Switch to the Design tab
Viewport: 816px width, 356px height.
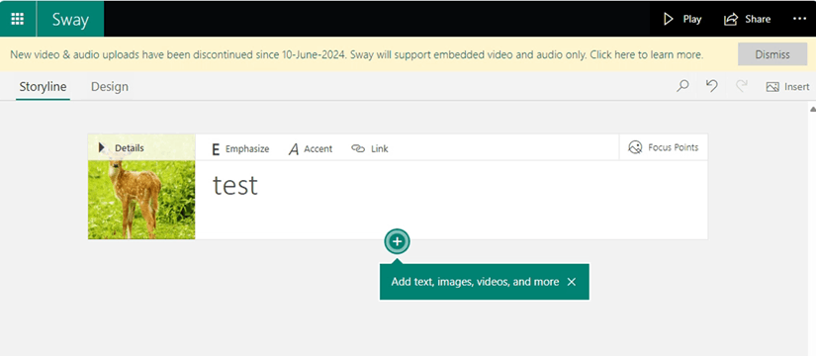(109, 87)
